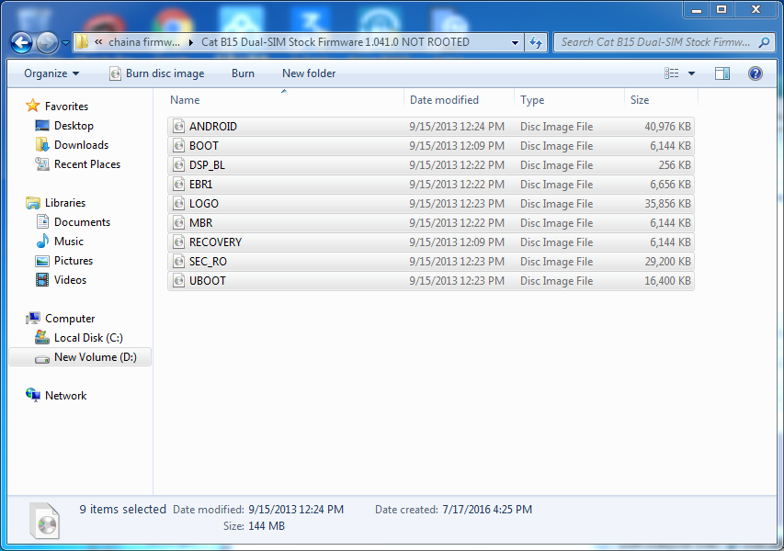Image resolution: width=784 pixels, height=551 pixels.
Task: Click the Videos film icon
Action: pos(42,280)
